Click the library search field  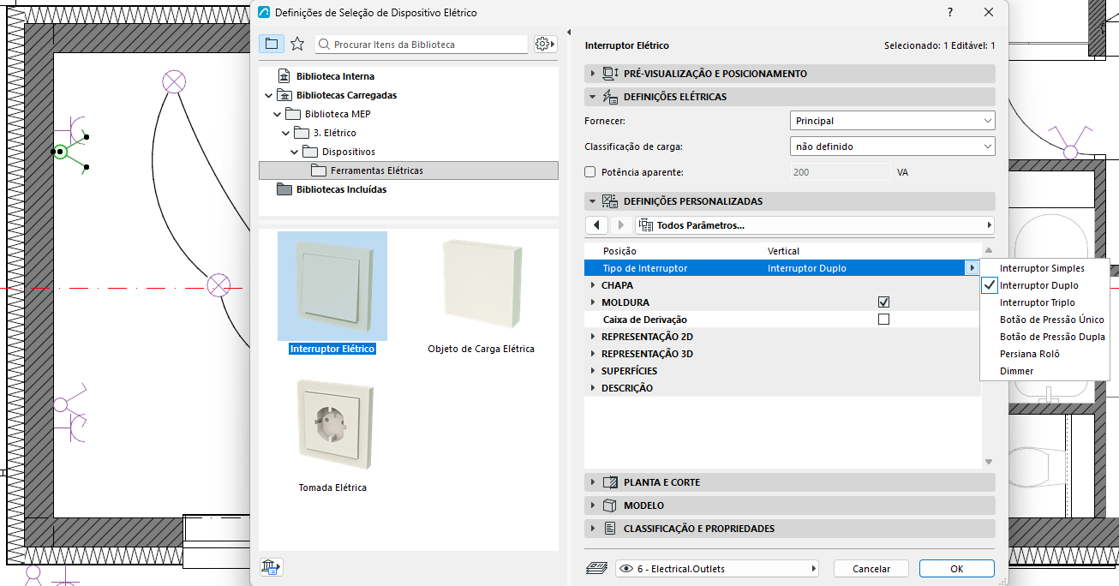(x=422, y=44)
